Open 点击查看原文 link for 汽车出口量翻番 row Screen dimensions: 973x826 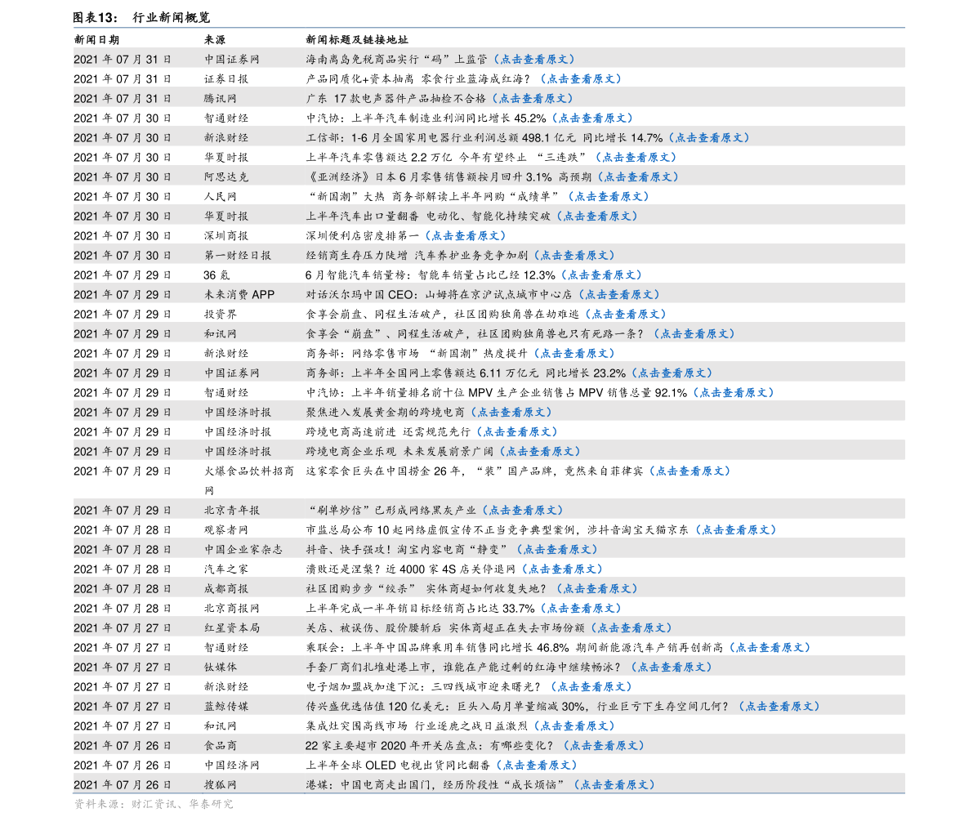point(597,216)
